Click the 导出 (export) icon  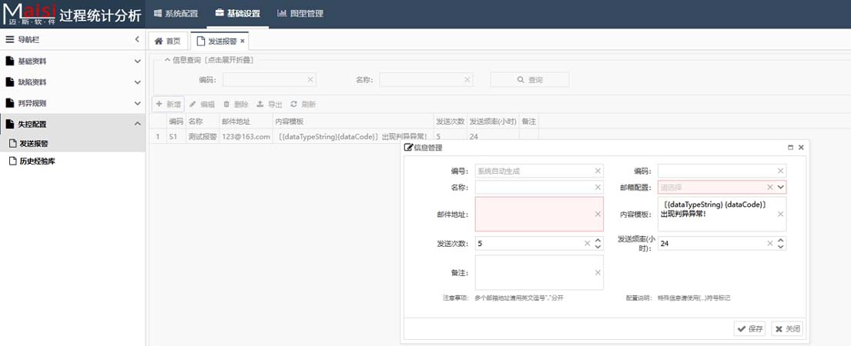click(260, 104)
